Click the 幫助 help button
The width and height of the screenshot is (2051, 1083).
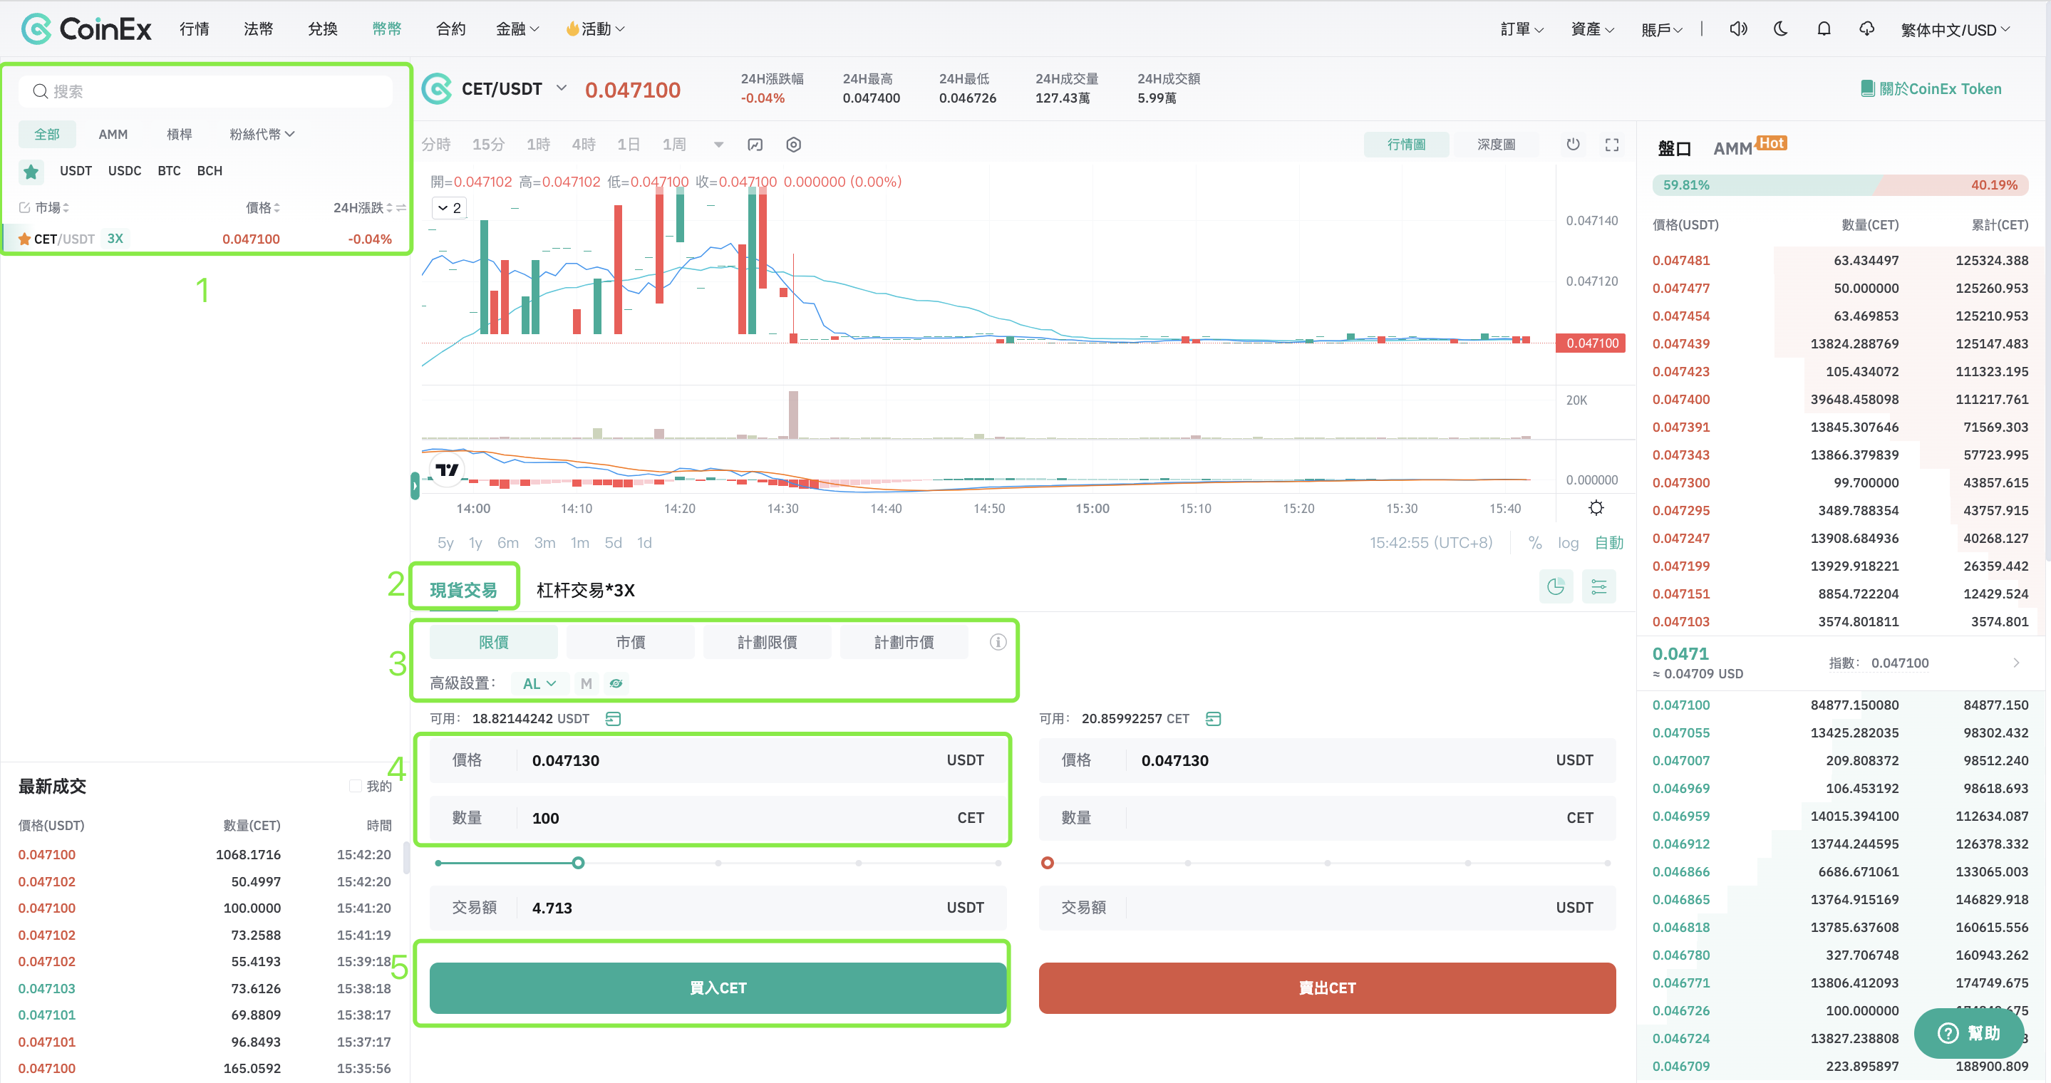pyautogui.click(x=1968, y=1033)
